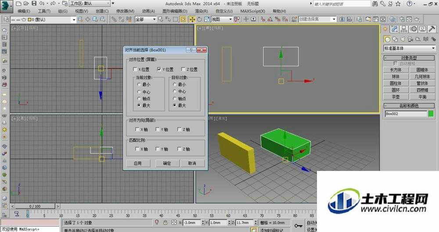
Task: Click the Save file icon
Action: tap(34, 4)
